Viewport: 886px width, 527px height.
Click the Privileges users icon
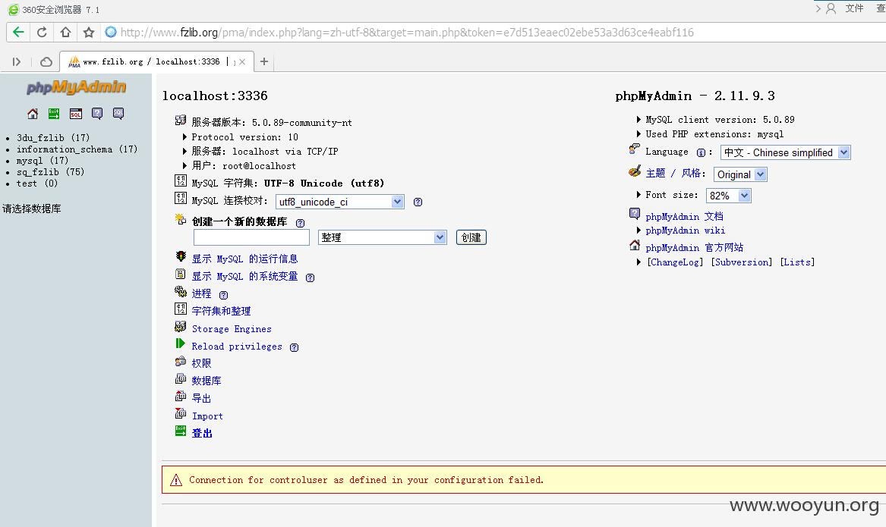(x=181, y=361)
